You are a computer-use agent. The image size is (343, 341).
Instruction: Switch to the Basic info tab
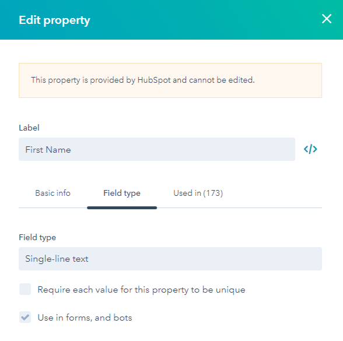click(52, 194)
